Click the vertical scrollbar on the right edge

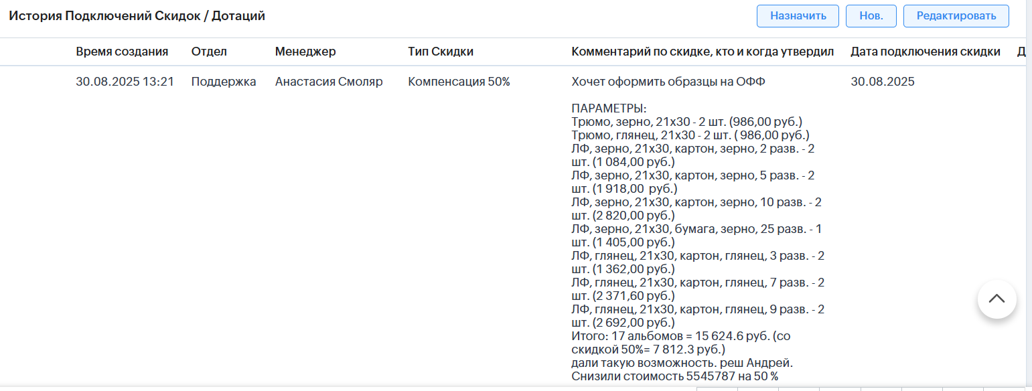[1029, 194]
